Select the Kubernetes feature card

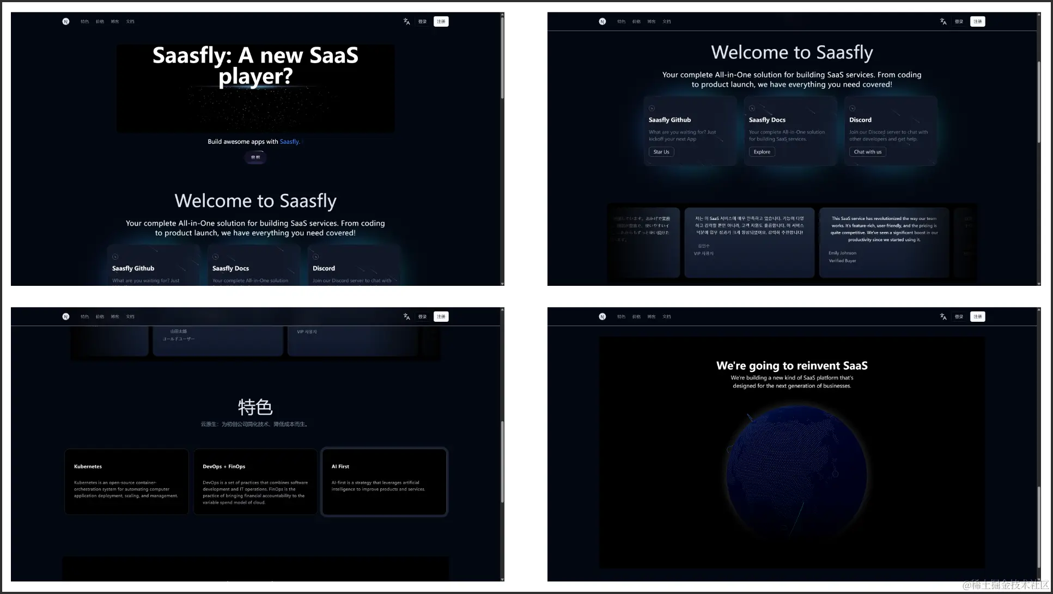(x=126, y=482)
